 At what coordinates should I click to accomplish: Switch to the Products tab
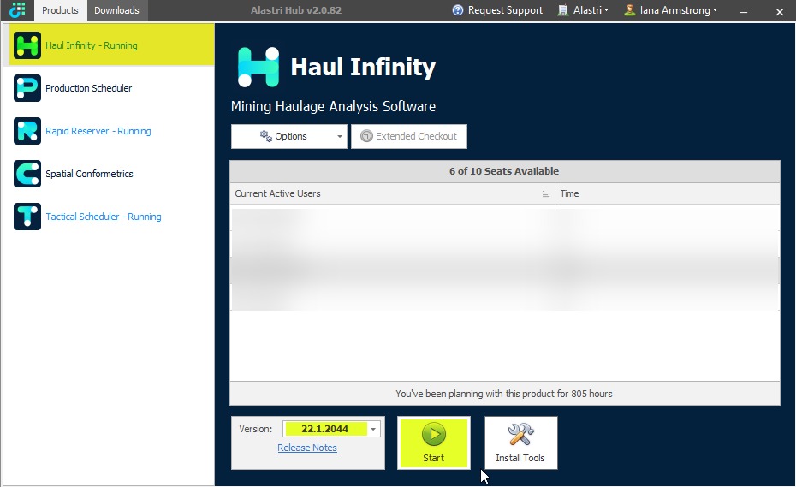tap(61, 10)
